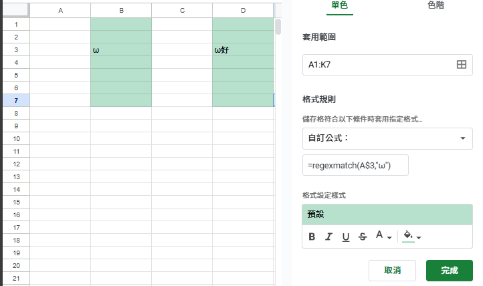
Task: Expand the fill color dropdown arrow
Action: click(x=419, y=237)
